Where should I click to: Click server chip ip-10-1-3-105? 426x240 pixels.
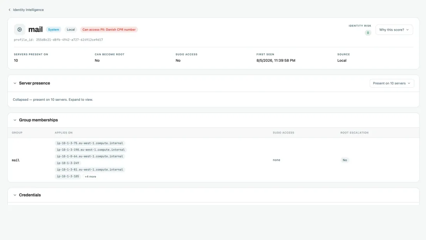[68, 176]
